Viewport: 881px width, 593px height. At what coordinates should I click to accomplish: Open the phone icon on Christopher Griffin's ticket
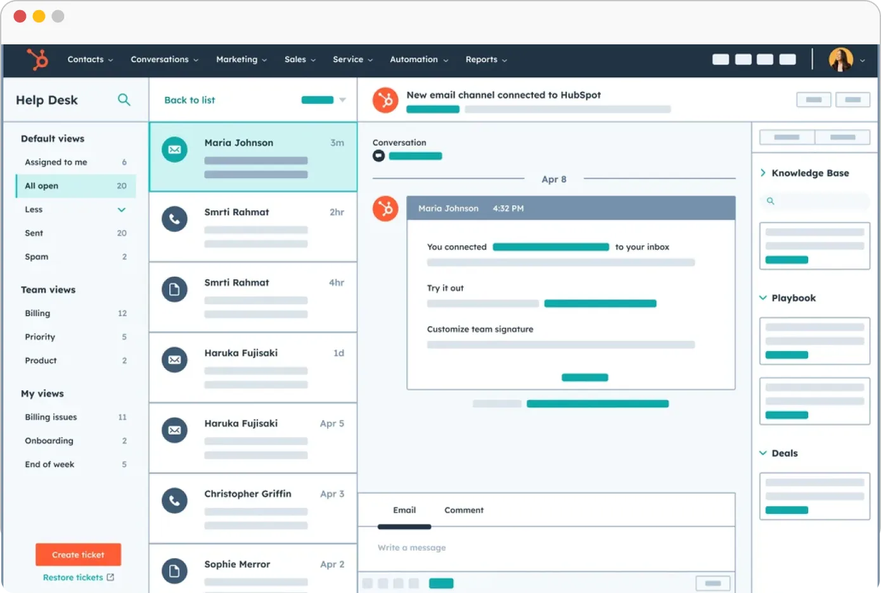click(x=174, y=501)
